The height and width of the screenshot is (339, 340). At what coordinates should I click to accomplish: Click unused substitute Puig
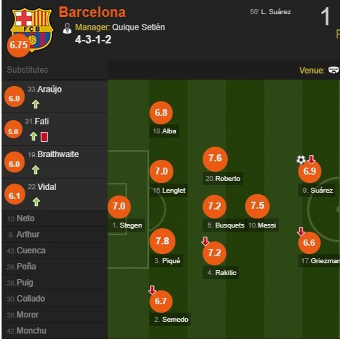(25, 283)
